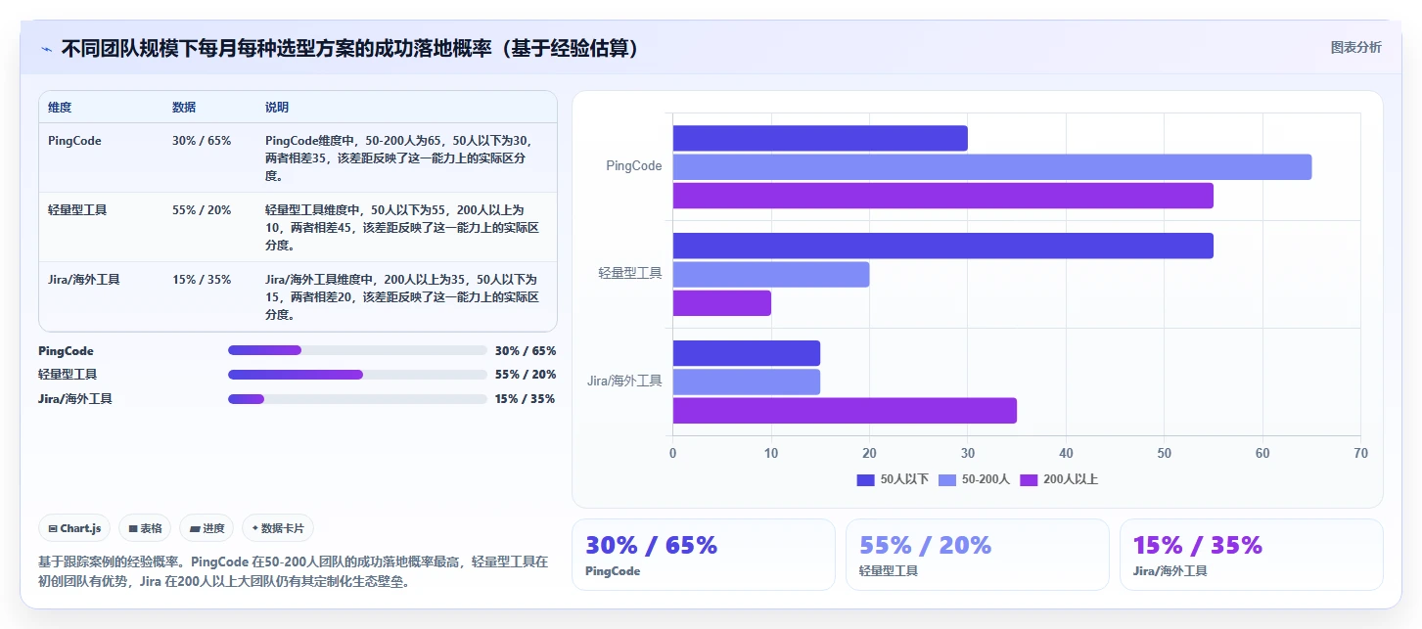Click the PingCode 50-200人 bar at 65

click(991, 167)
